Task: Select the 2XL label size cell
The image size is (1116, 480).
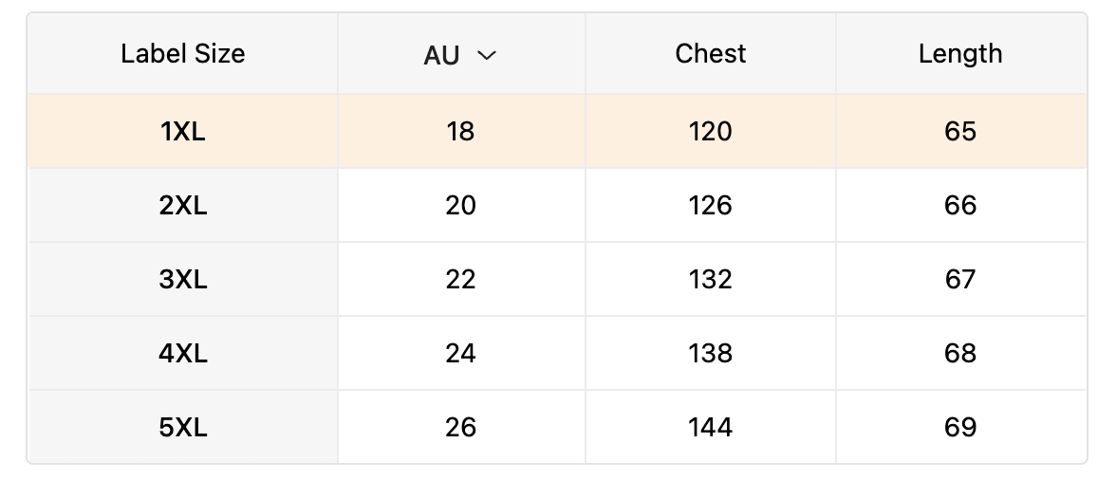Action: click(x=183, y=205)
